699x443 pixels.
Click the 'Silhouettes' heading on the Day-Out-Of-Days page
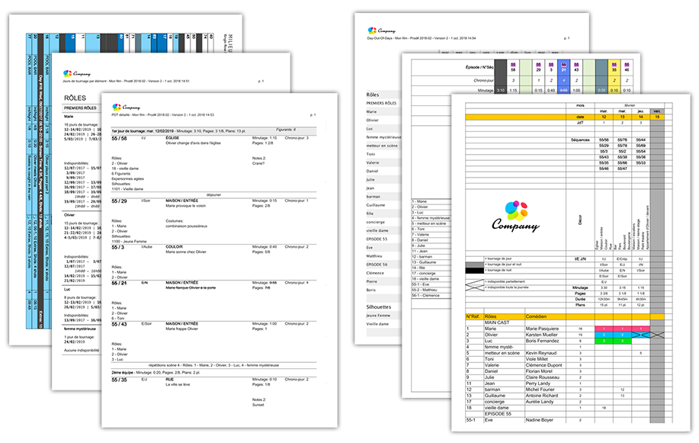click(x=379, y=307)
